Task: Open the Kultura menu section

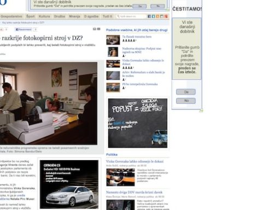Action: point(44,16)
